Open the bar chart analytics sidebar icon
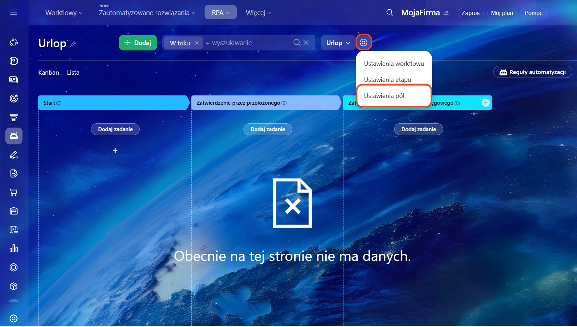Image resolution: width=577 pixels, height=327 pixels. point(14,248)
